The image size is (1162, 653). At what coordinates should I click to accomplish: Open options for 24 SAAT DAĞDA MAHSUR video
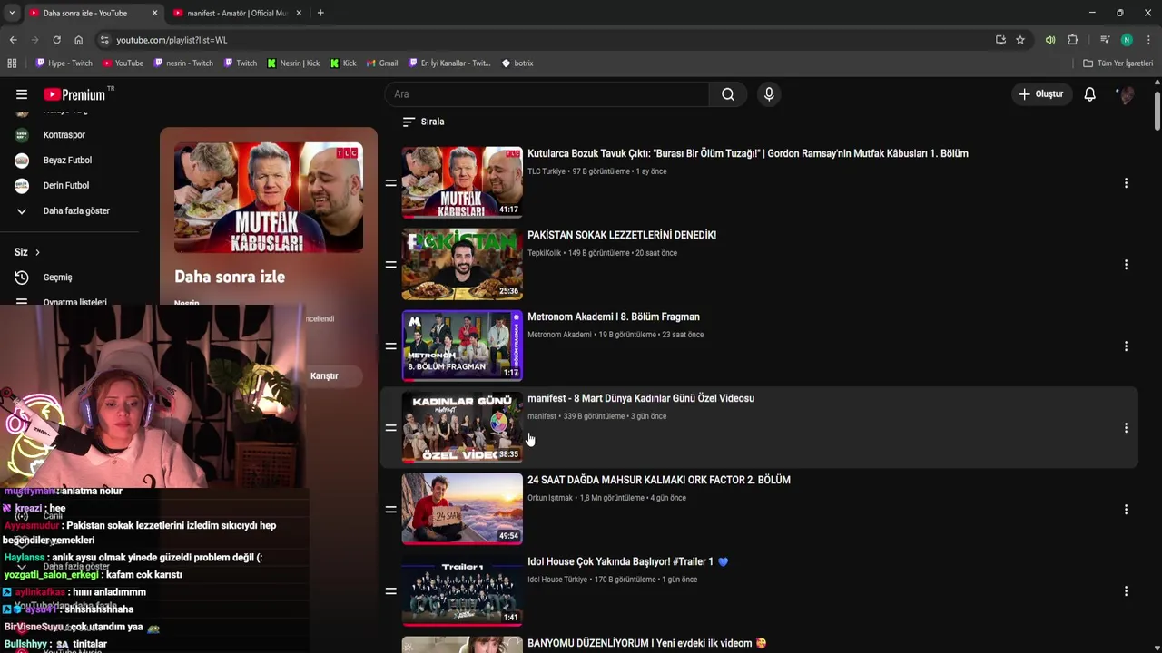click(x=1126, y=510)
